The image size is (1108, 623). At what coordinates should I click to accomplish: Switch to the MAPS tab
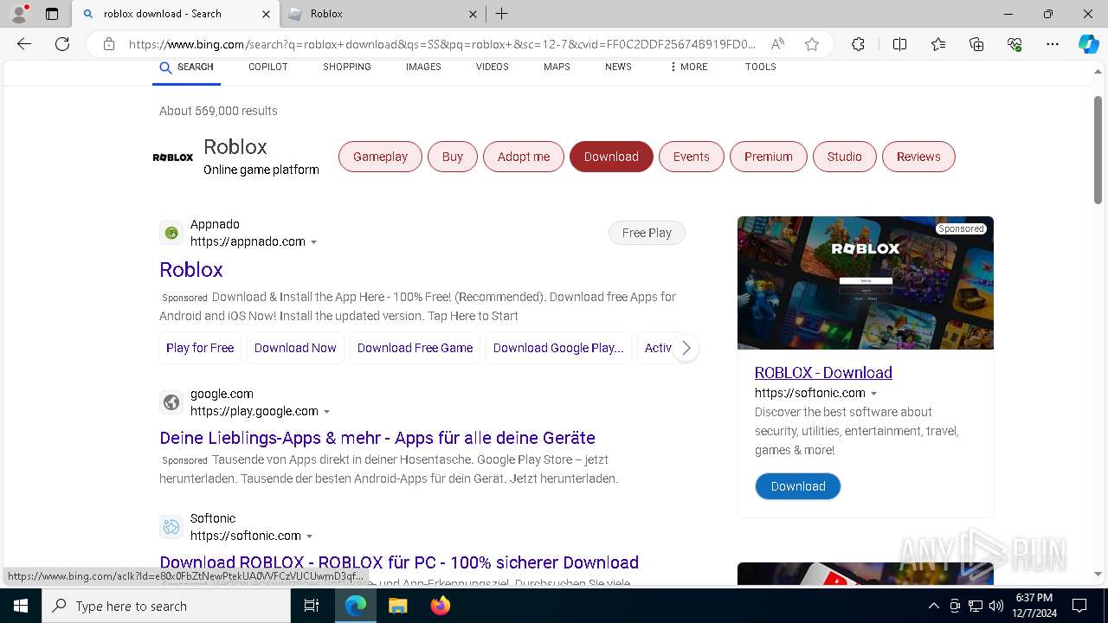(x=557, y=67)
